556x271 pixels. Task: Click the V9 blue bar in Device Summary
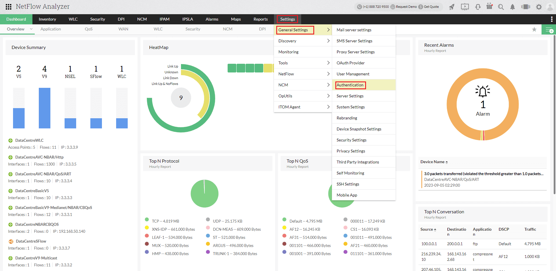(45, 108)
